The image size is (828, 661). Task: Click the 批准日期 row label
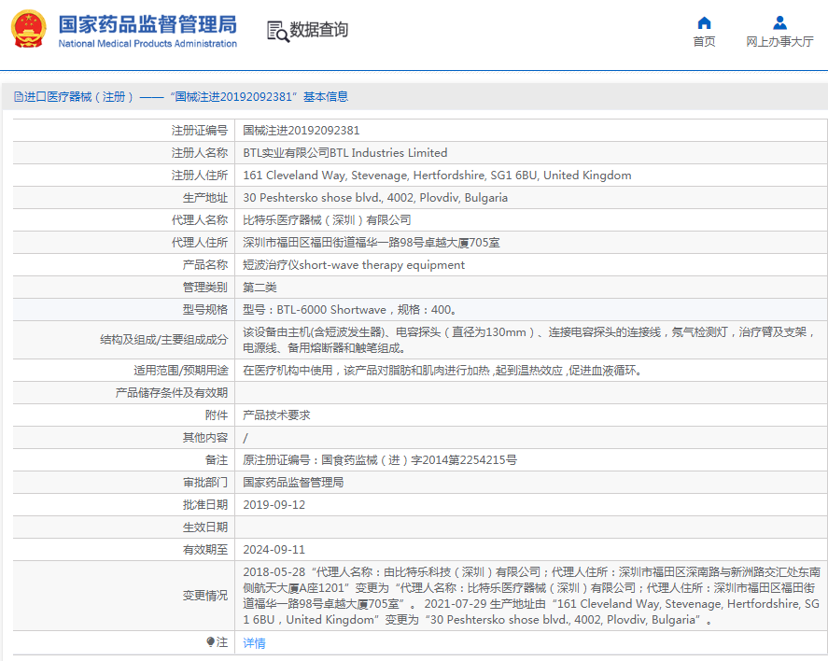point(204,505)
